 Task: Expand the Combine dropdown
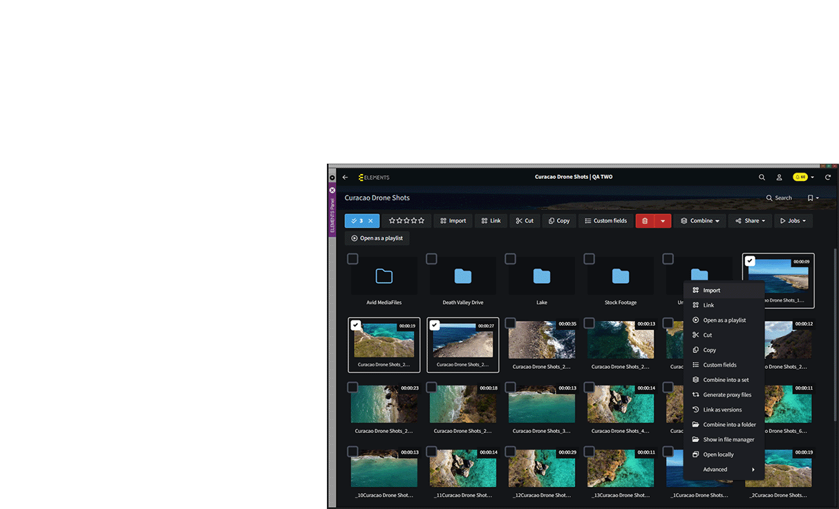point(699,221)
